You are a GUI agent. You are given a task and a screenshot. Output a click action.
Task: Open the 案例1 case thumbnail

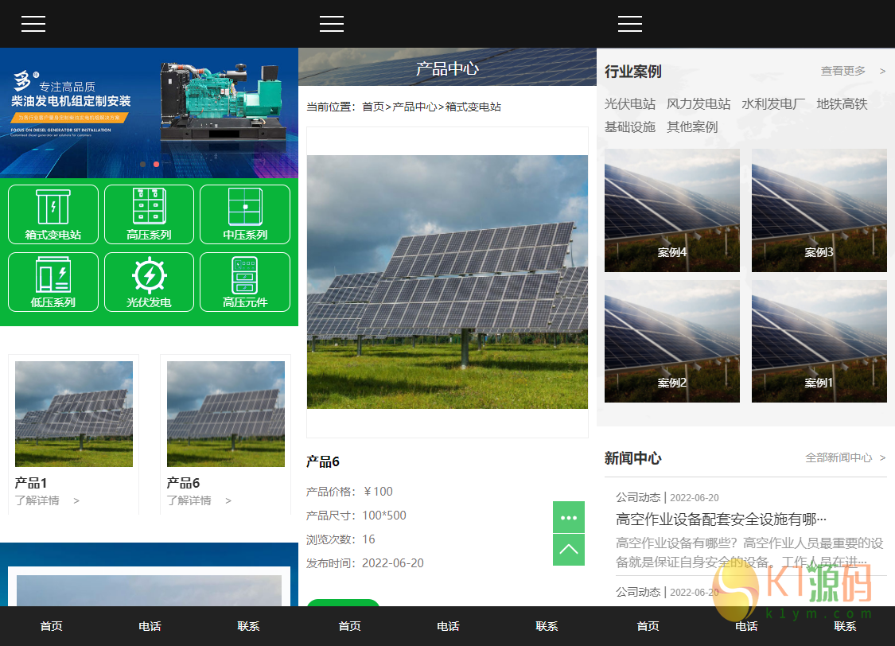coord(819,341)
